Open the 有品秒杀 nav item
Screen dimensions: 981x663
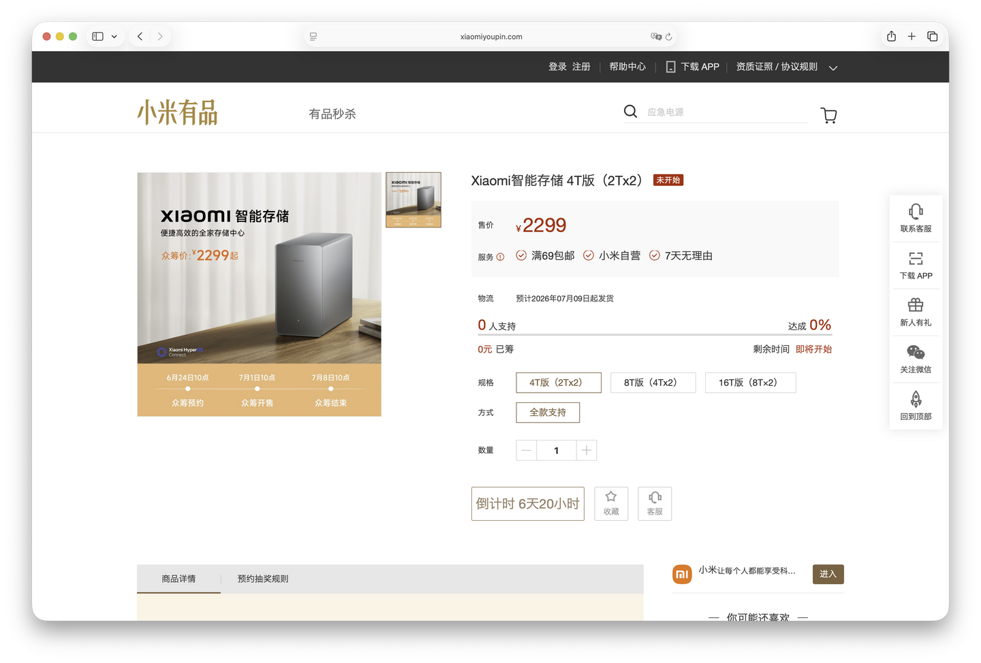point(332,114)
